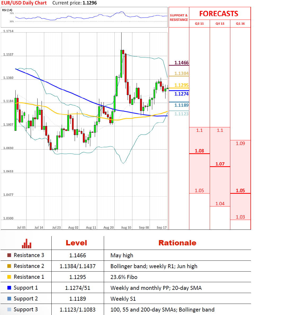Click the Resistance 2 tan color square
The width and height of the screenshot is (305, 315).
coord(9,266)
